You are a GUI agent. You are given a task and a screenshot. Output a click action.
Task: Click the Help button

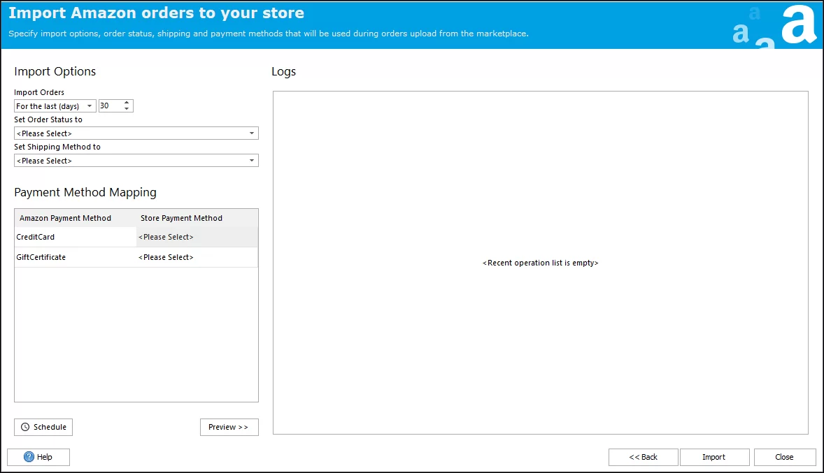pyautogui.click(x=38, y=457)
